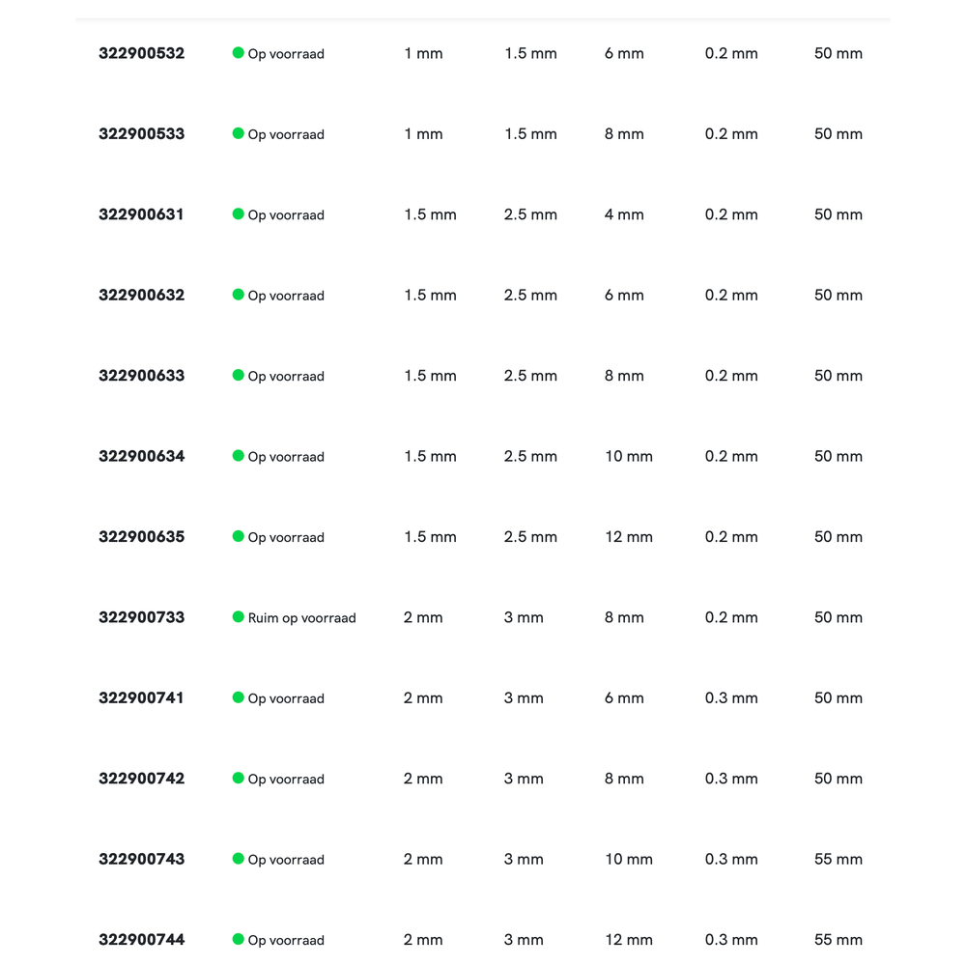Click the 0.3 mm value in row 322900741
This screenshot has height=966, width=966.
731,697
